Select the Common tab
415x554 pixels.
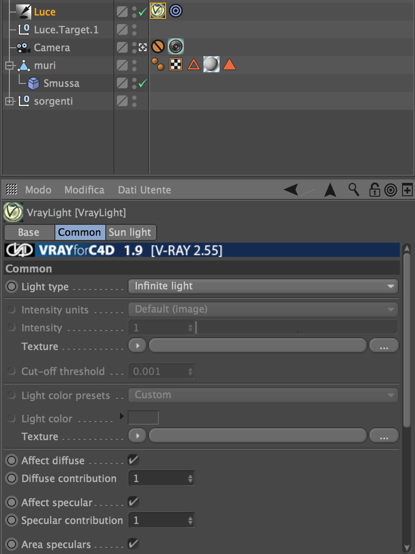80,232
